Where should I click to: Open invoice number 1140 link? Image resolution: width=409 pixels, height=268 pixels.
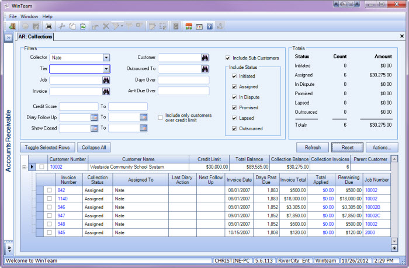(x=62, y=199)
